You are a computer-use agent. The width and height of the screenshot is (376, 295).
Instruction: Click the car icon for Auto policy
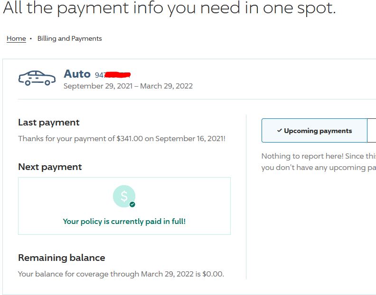click(37, 78)
